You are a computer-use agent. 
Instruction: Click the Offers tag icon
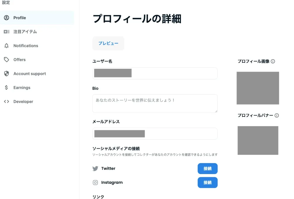coord(6,60)
